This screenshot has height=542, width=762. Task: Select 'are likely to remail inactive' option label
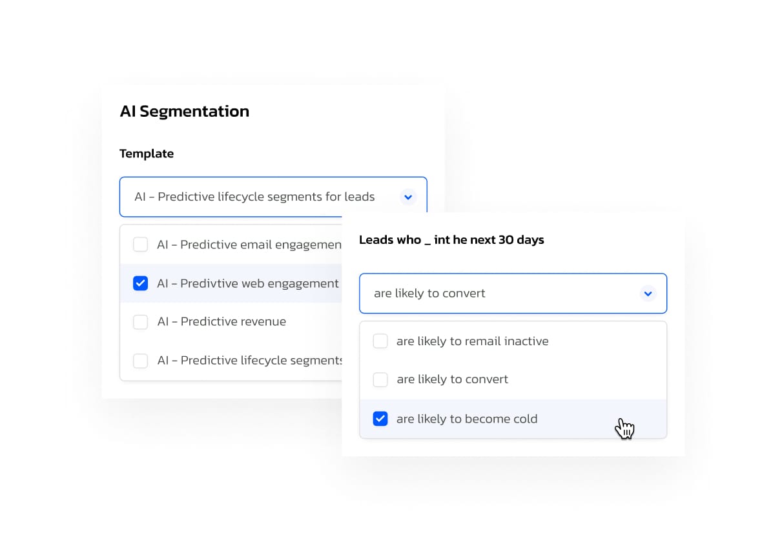pos(472,341)
